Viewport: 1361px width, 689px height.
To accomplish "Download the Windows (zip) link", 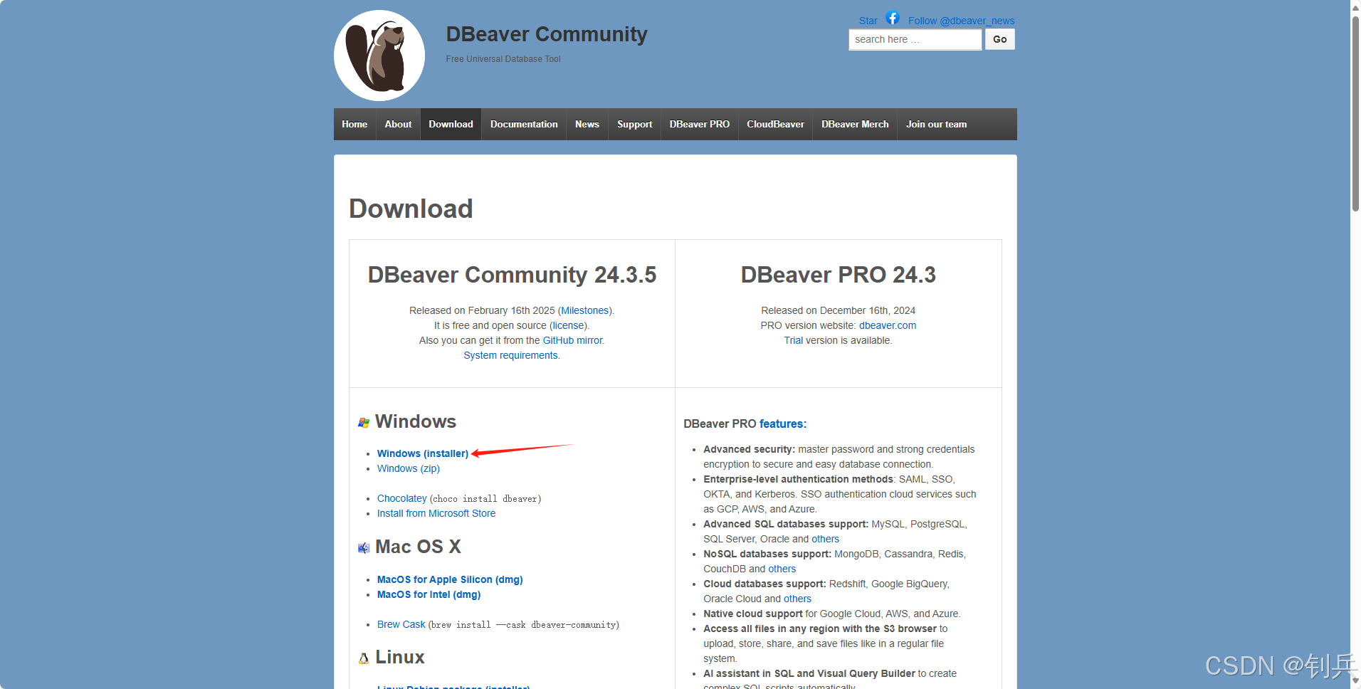I will 408,468.
